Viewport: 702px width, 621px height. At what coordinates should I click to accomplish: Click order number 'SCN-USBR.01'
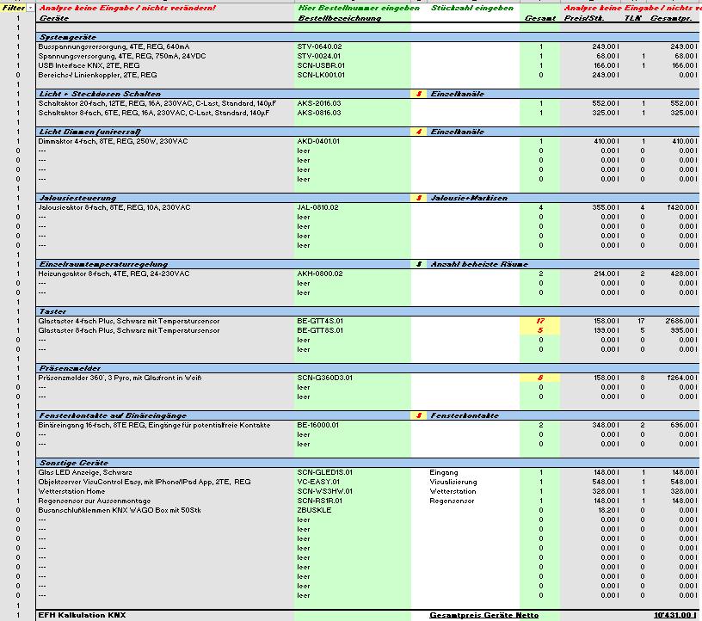point(321,65)
